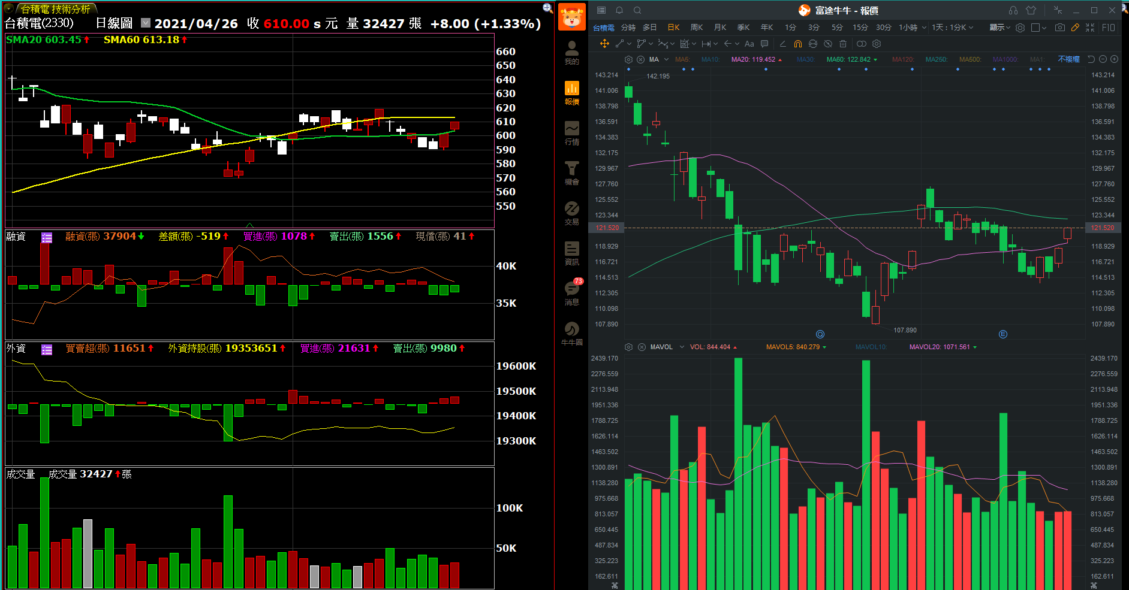Viewport: 1129px width, 590px height.
Task: Toggle MAVOL10 volume average line
Action: [x=871, y=347]
